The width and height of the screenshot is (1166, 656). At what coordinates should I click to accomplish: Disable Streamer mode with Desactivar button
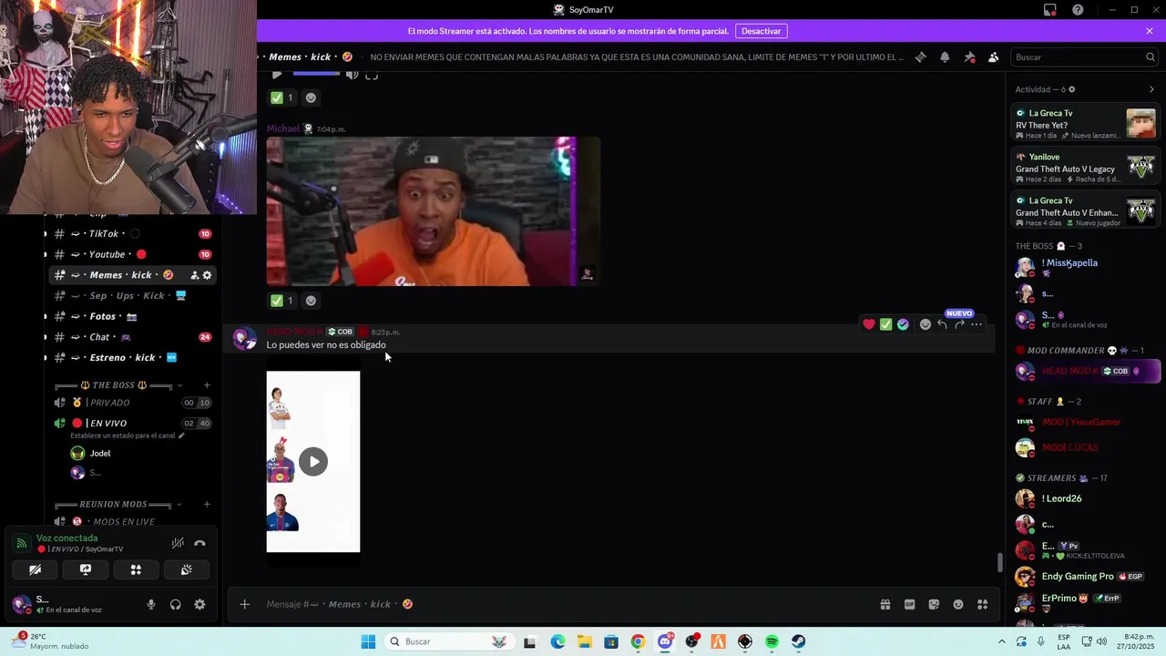[x=761, y=31]
